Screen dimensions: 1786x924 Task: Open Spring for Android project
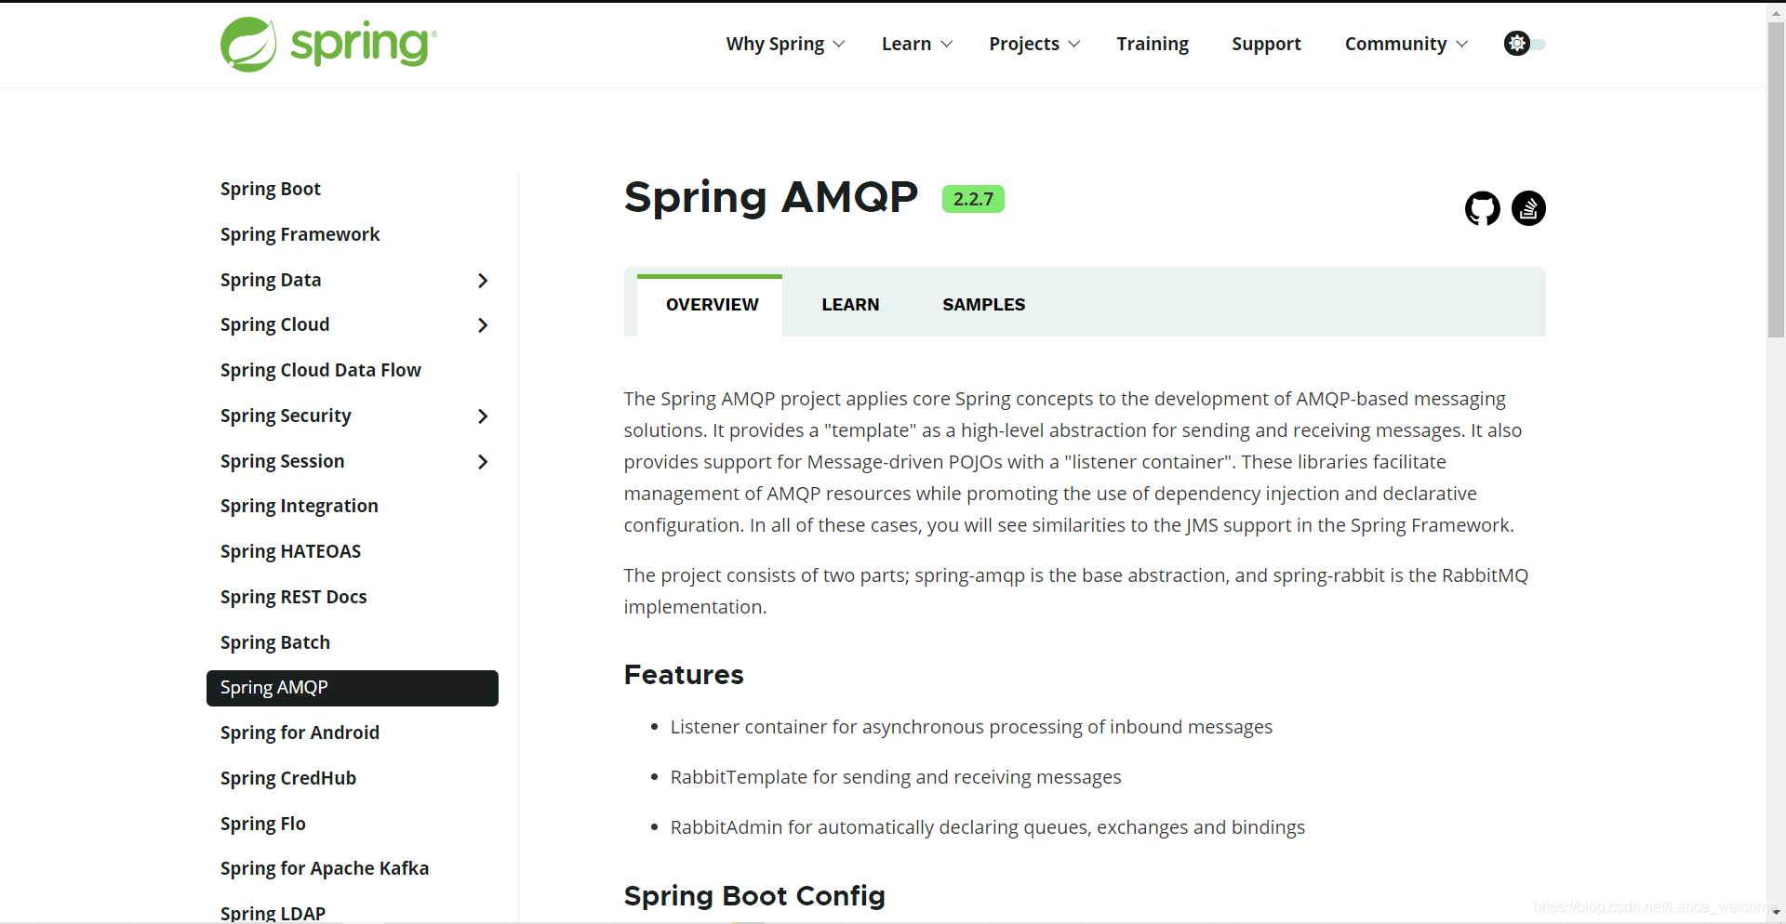pos(300,733)
